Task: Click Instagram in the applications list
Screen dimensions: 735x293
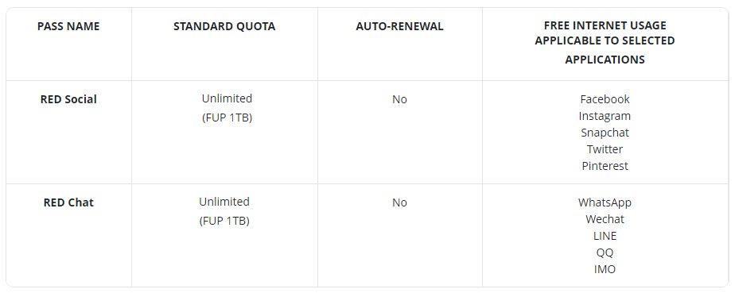Action: click(605, 116)
